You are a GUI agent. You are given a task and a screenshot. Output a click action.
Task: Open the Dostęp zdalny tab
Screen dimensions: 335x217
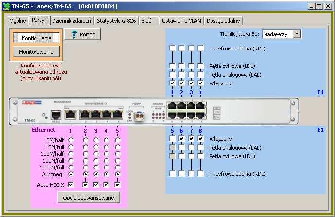tap(224, 21)
